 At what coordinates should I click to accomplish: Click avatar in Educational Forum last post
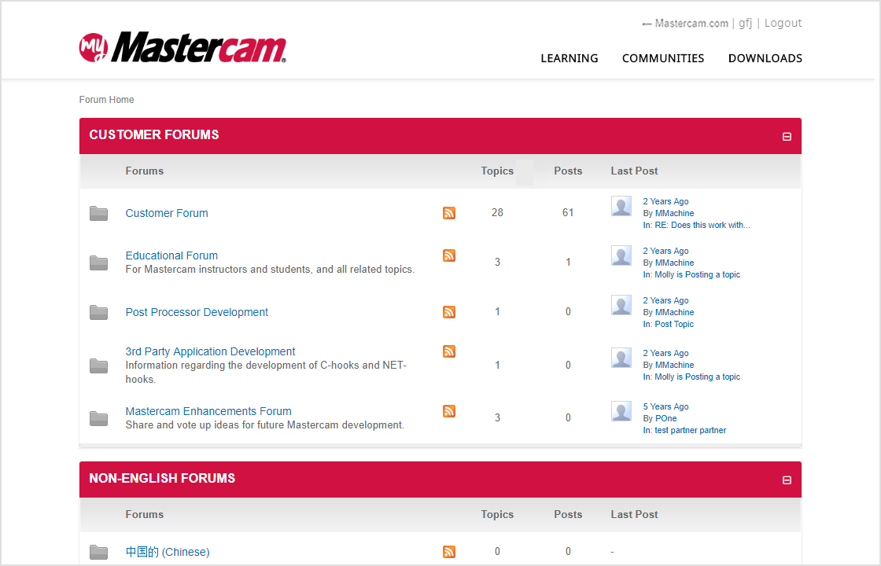621,256
